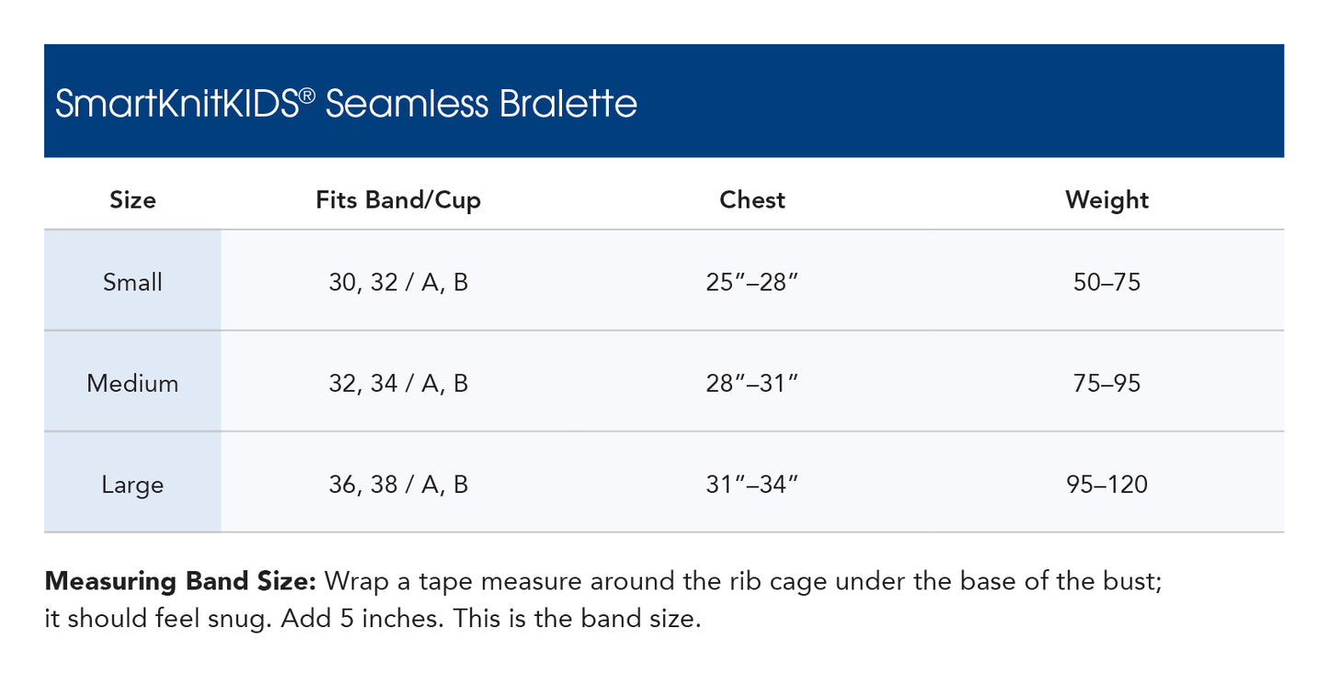Image resolution: width=1329 pixels, height=673 pixels.
Task: Select the 75–95 weight value
Action: pos(1106,382)
